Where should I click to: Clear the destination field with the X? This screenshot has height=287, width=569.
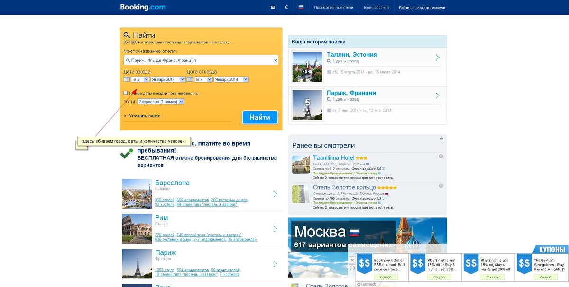pos(275,61)
